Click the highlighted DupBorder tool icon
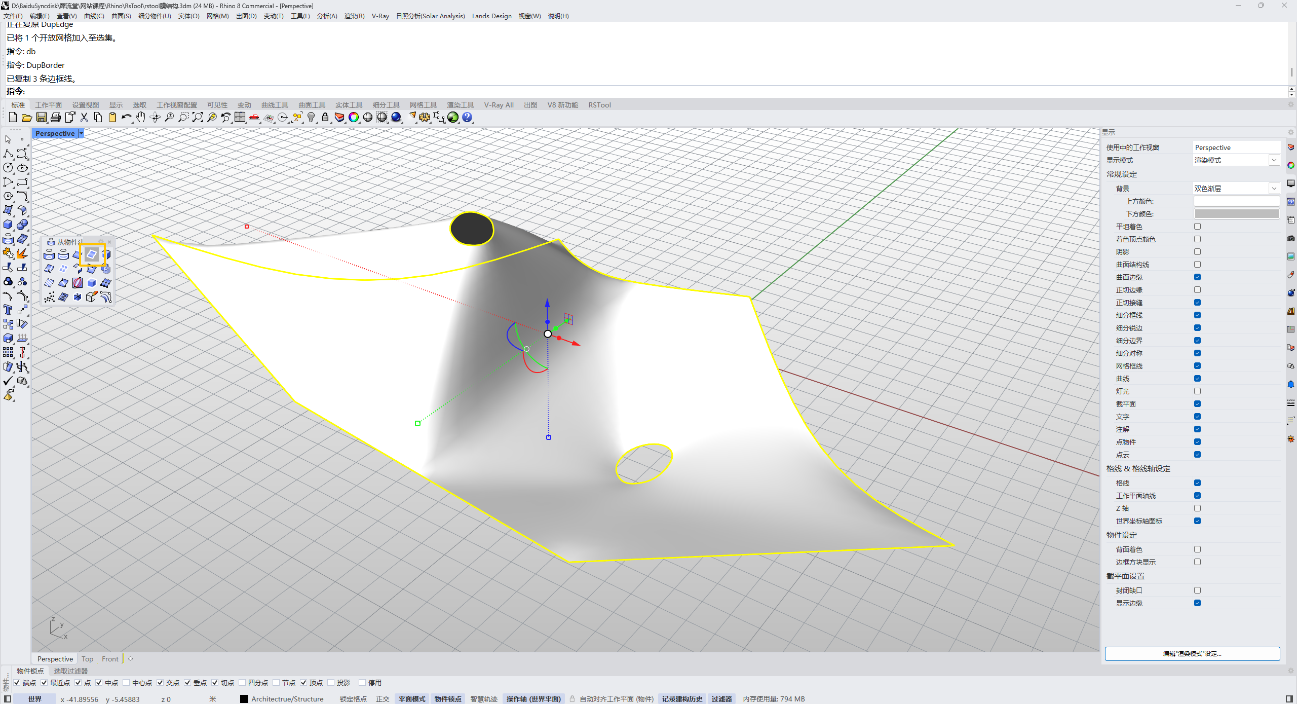This screenshot has height=704, width=1297. click(92, 254)
